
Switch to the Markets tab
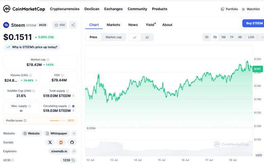coord(113,25)
